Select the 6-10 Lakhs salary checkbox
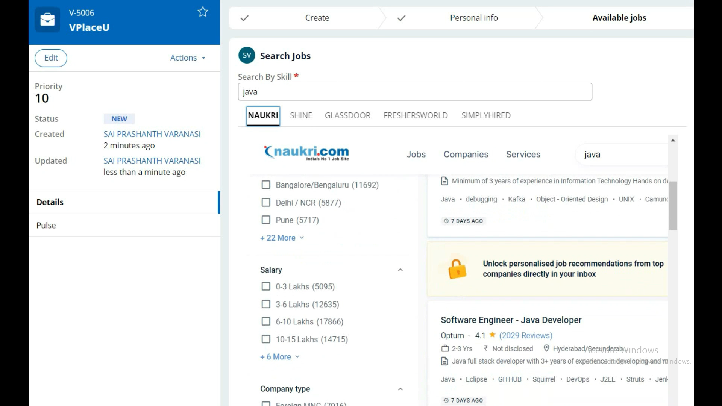Image resolution: width=722 pixels, height=406 pixels. [266, 321]
